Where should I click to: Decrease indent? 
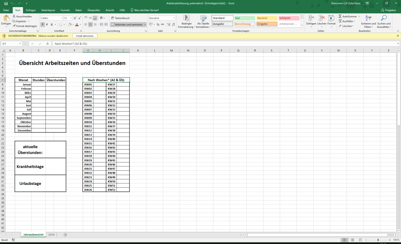pos(101,25)
